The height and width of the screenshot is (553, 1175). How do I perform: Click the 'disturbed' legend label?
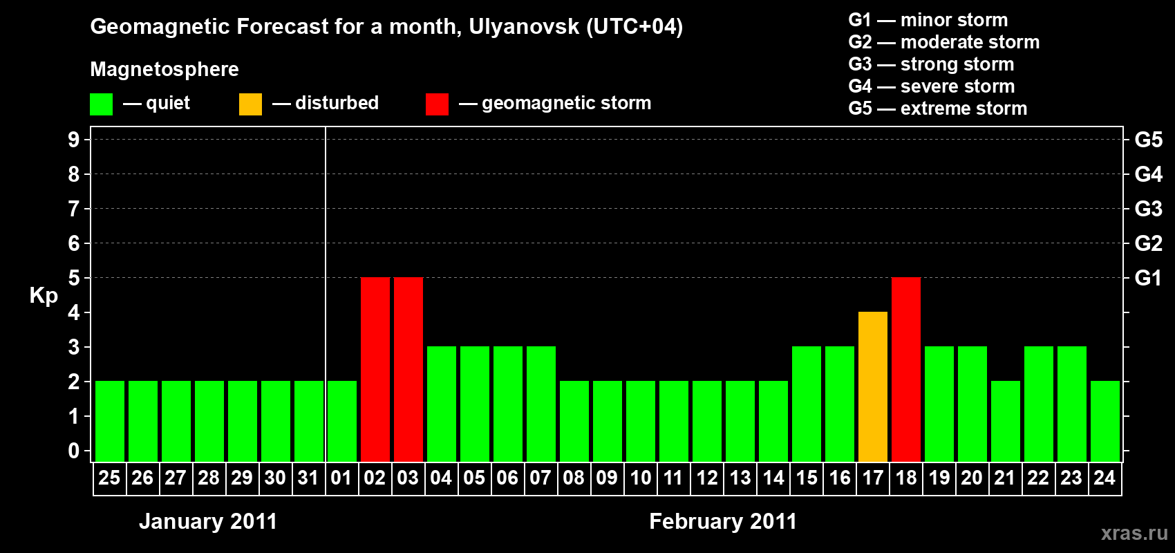pyautogui.click(x=337, y=103)
